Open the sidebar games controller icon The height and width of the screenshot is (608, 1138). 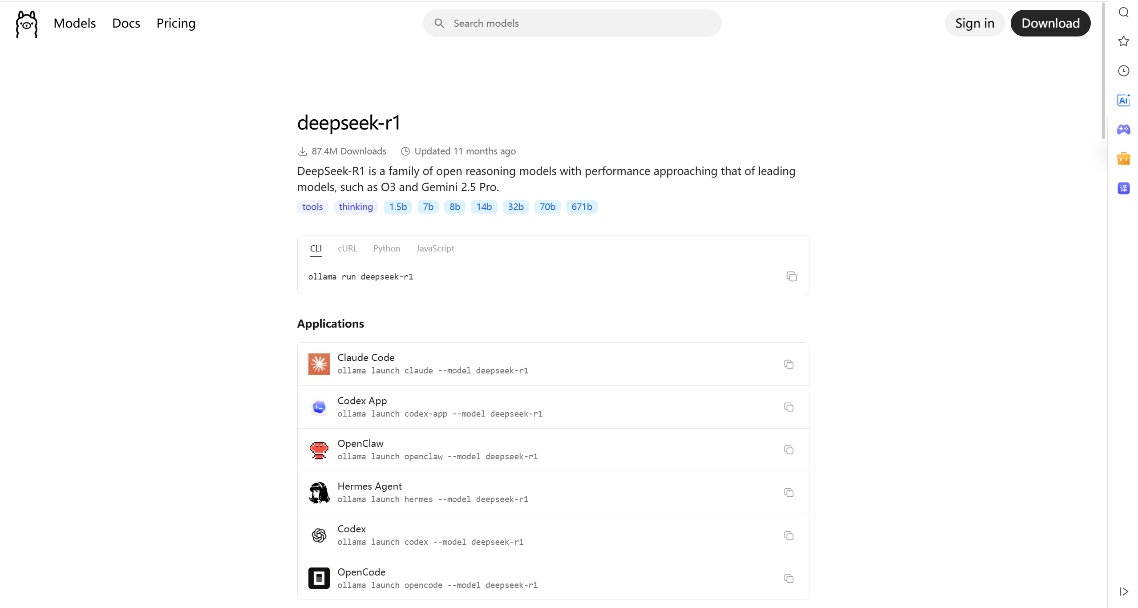pyautogui.click(x=1123, y=130)
